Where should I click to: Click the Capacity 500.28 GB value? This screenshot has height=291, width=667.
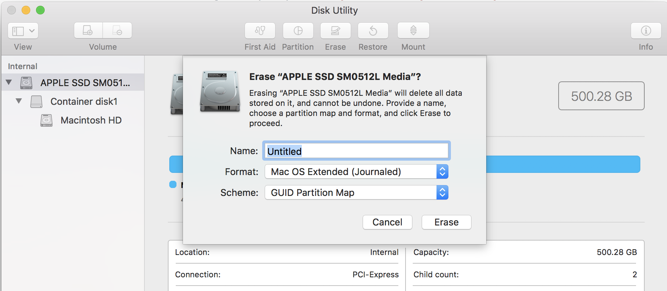[x=617, y=252]
